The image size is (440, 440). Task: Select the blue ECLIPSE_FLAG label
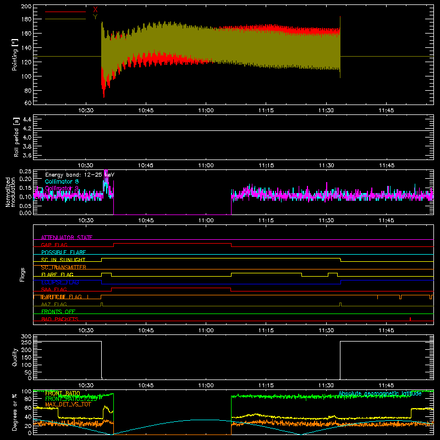(x=60, y=282)
